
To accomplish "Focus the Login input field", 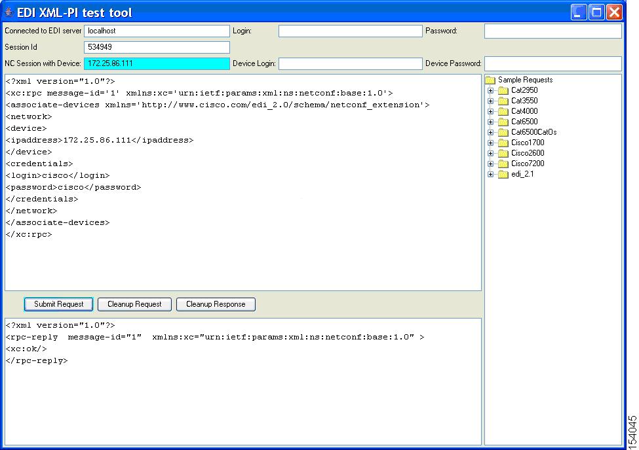I will tap(351, 31).
